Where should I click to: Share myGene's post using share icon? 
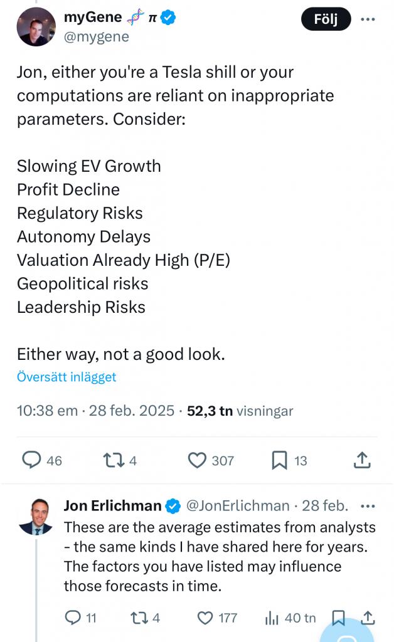362,461
